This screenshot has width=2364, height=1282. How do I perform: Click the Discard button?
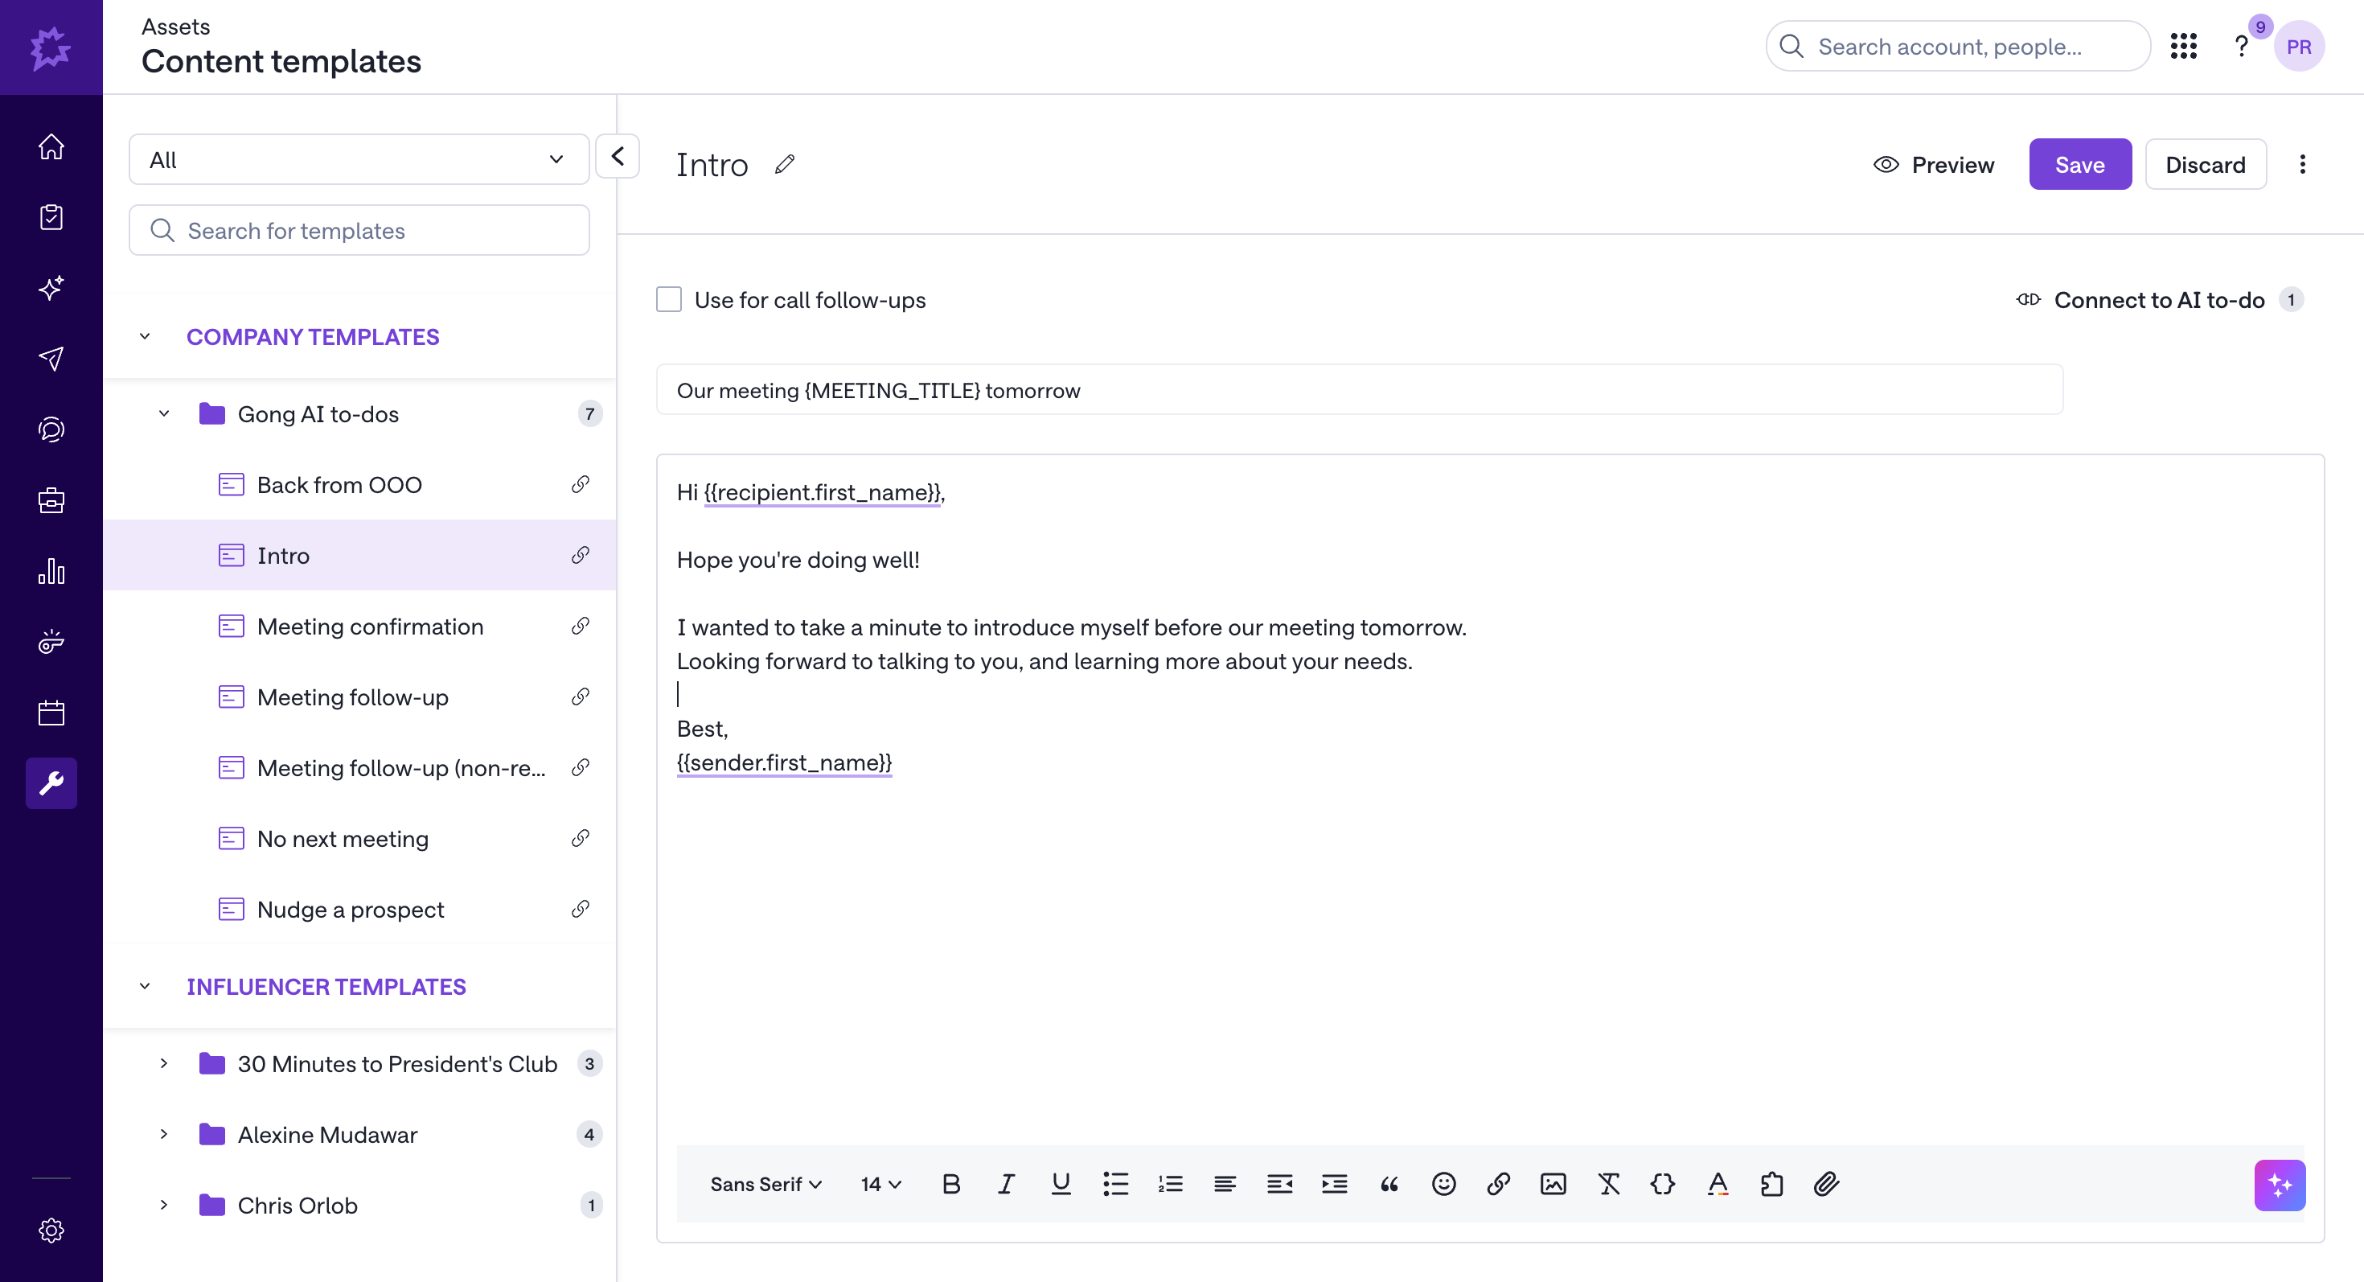(x=2206, y=164)
